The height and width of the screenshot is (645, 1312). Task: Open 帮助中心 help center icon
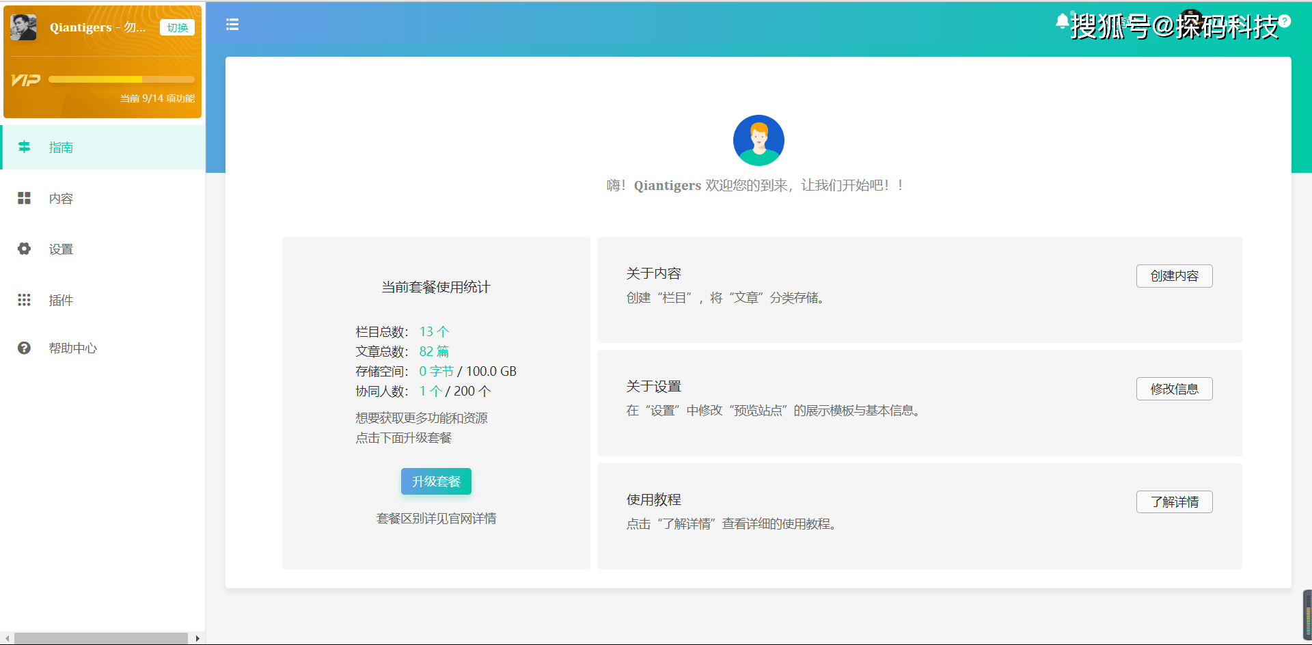click(x=25, y=348)
